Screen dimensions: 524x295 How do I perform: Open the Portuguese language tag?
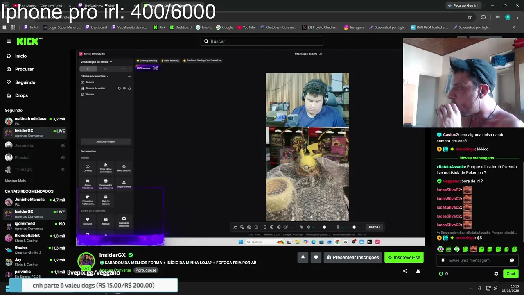(x=146, y=270)
